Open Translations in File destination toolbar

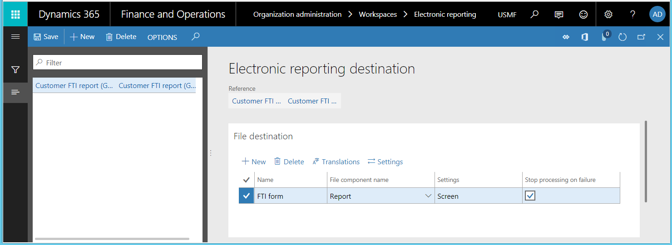pyautogui.click(x=336, y=162)
